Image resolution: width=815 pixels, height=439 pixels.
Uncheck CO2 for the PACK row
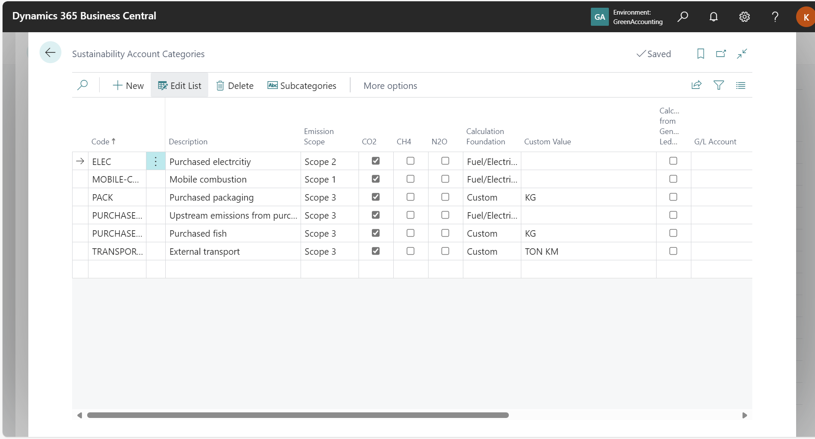pos(376,197)
